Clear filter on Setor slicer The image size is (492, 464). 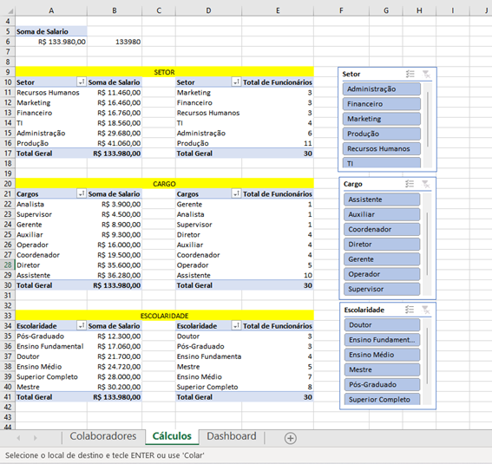coord(426,74)
